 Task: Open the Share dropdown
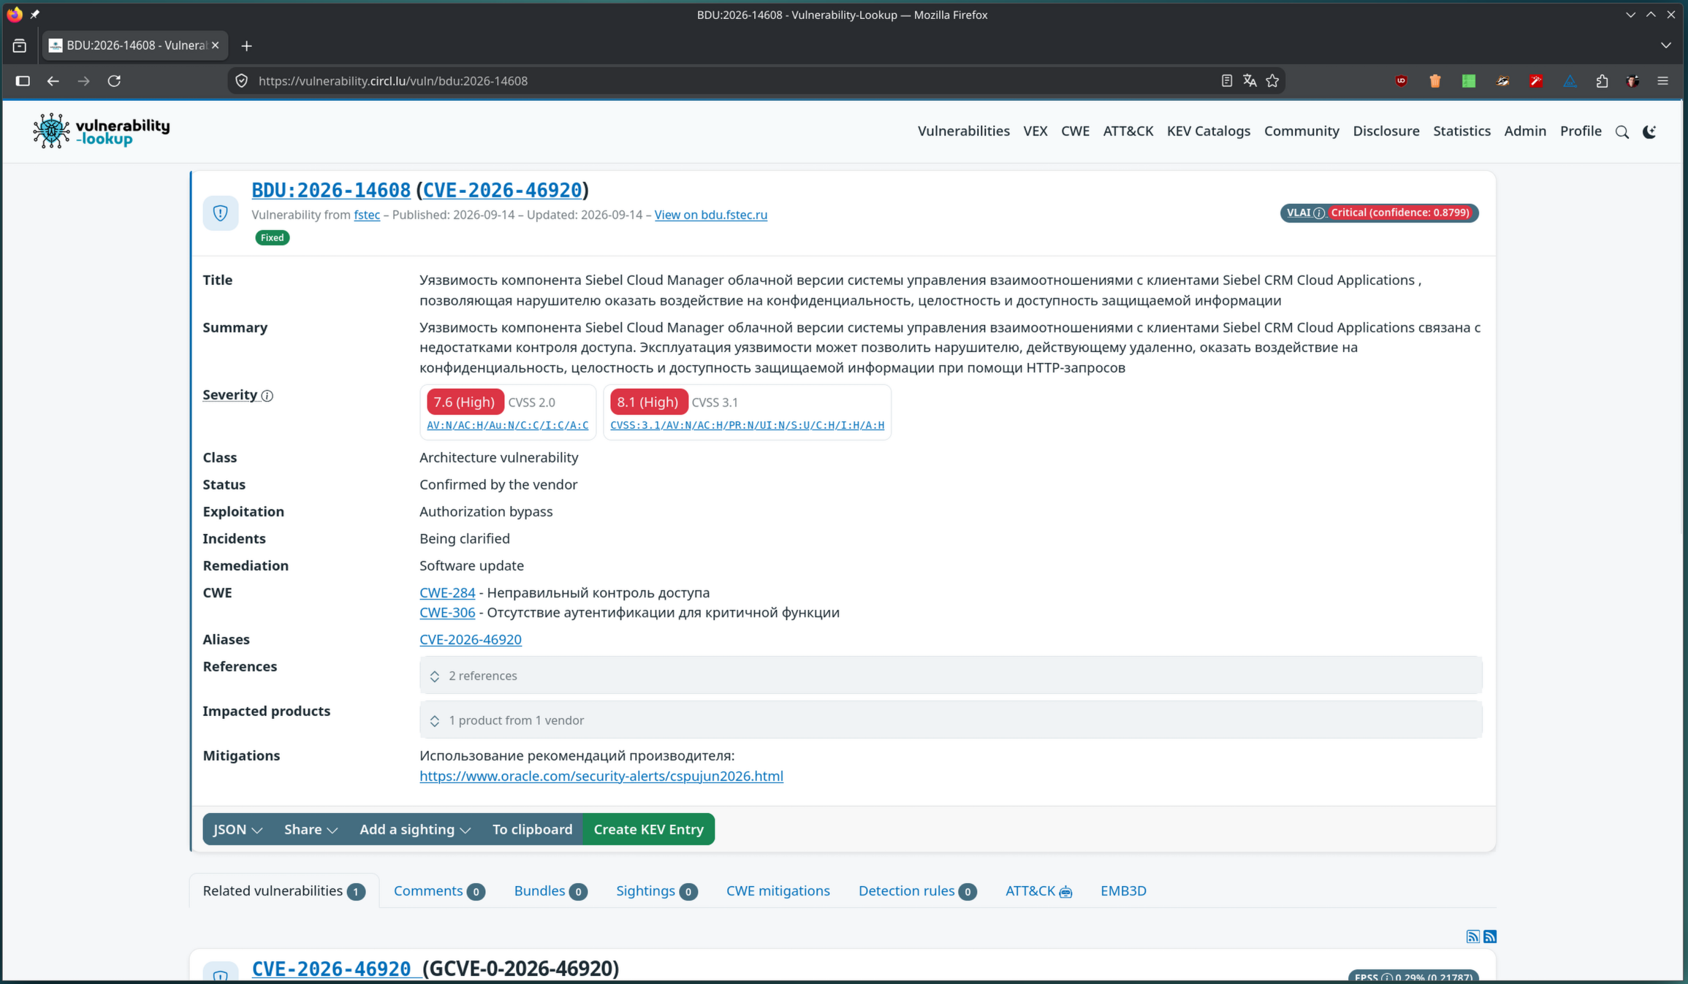tap(311, 829)
